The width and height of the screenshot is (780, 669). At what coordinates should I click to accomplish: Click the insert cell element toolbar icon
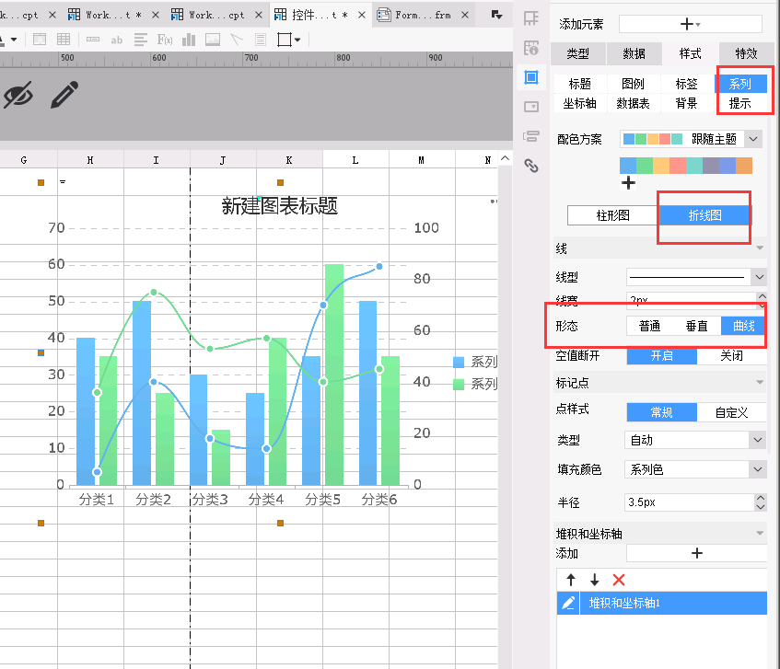[40, 40]
